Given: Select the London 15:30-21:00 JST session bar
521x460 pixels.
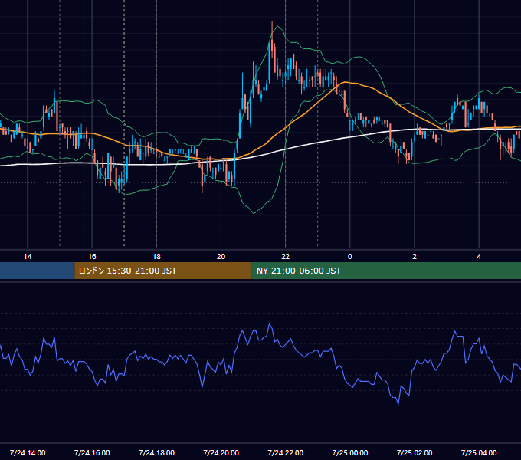Looking at the screenshot, I should pyautogui.click(x=163, y=271).
